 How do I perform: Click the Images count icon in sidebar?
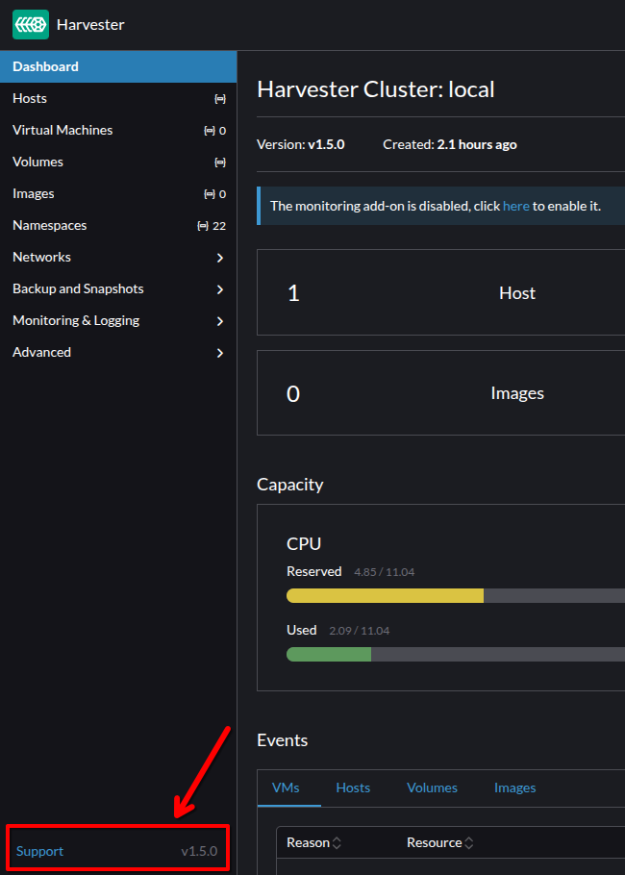[x=209, y=194]
